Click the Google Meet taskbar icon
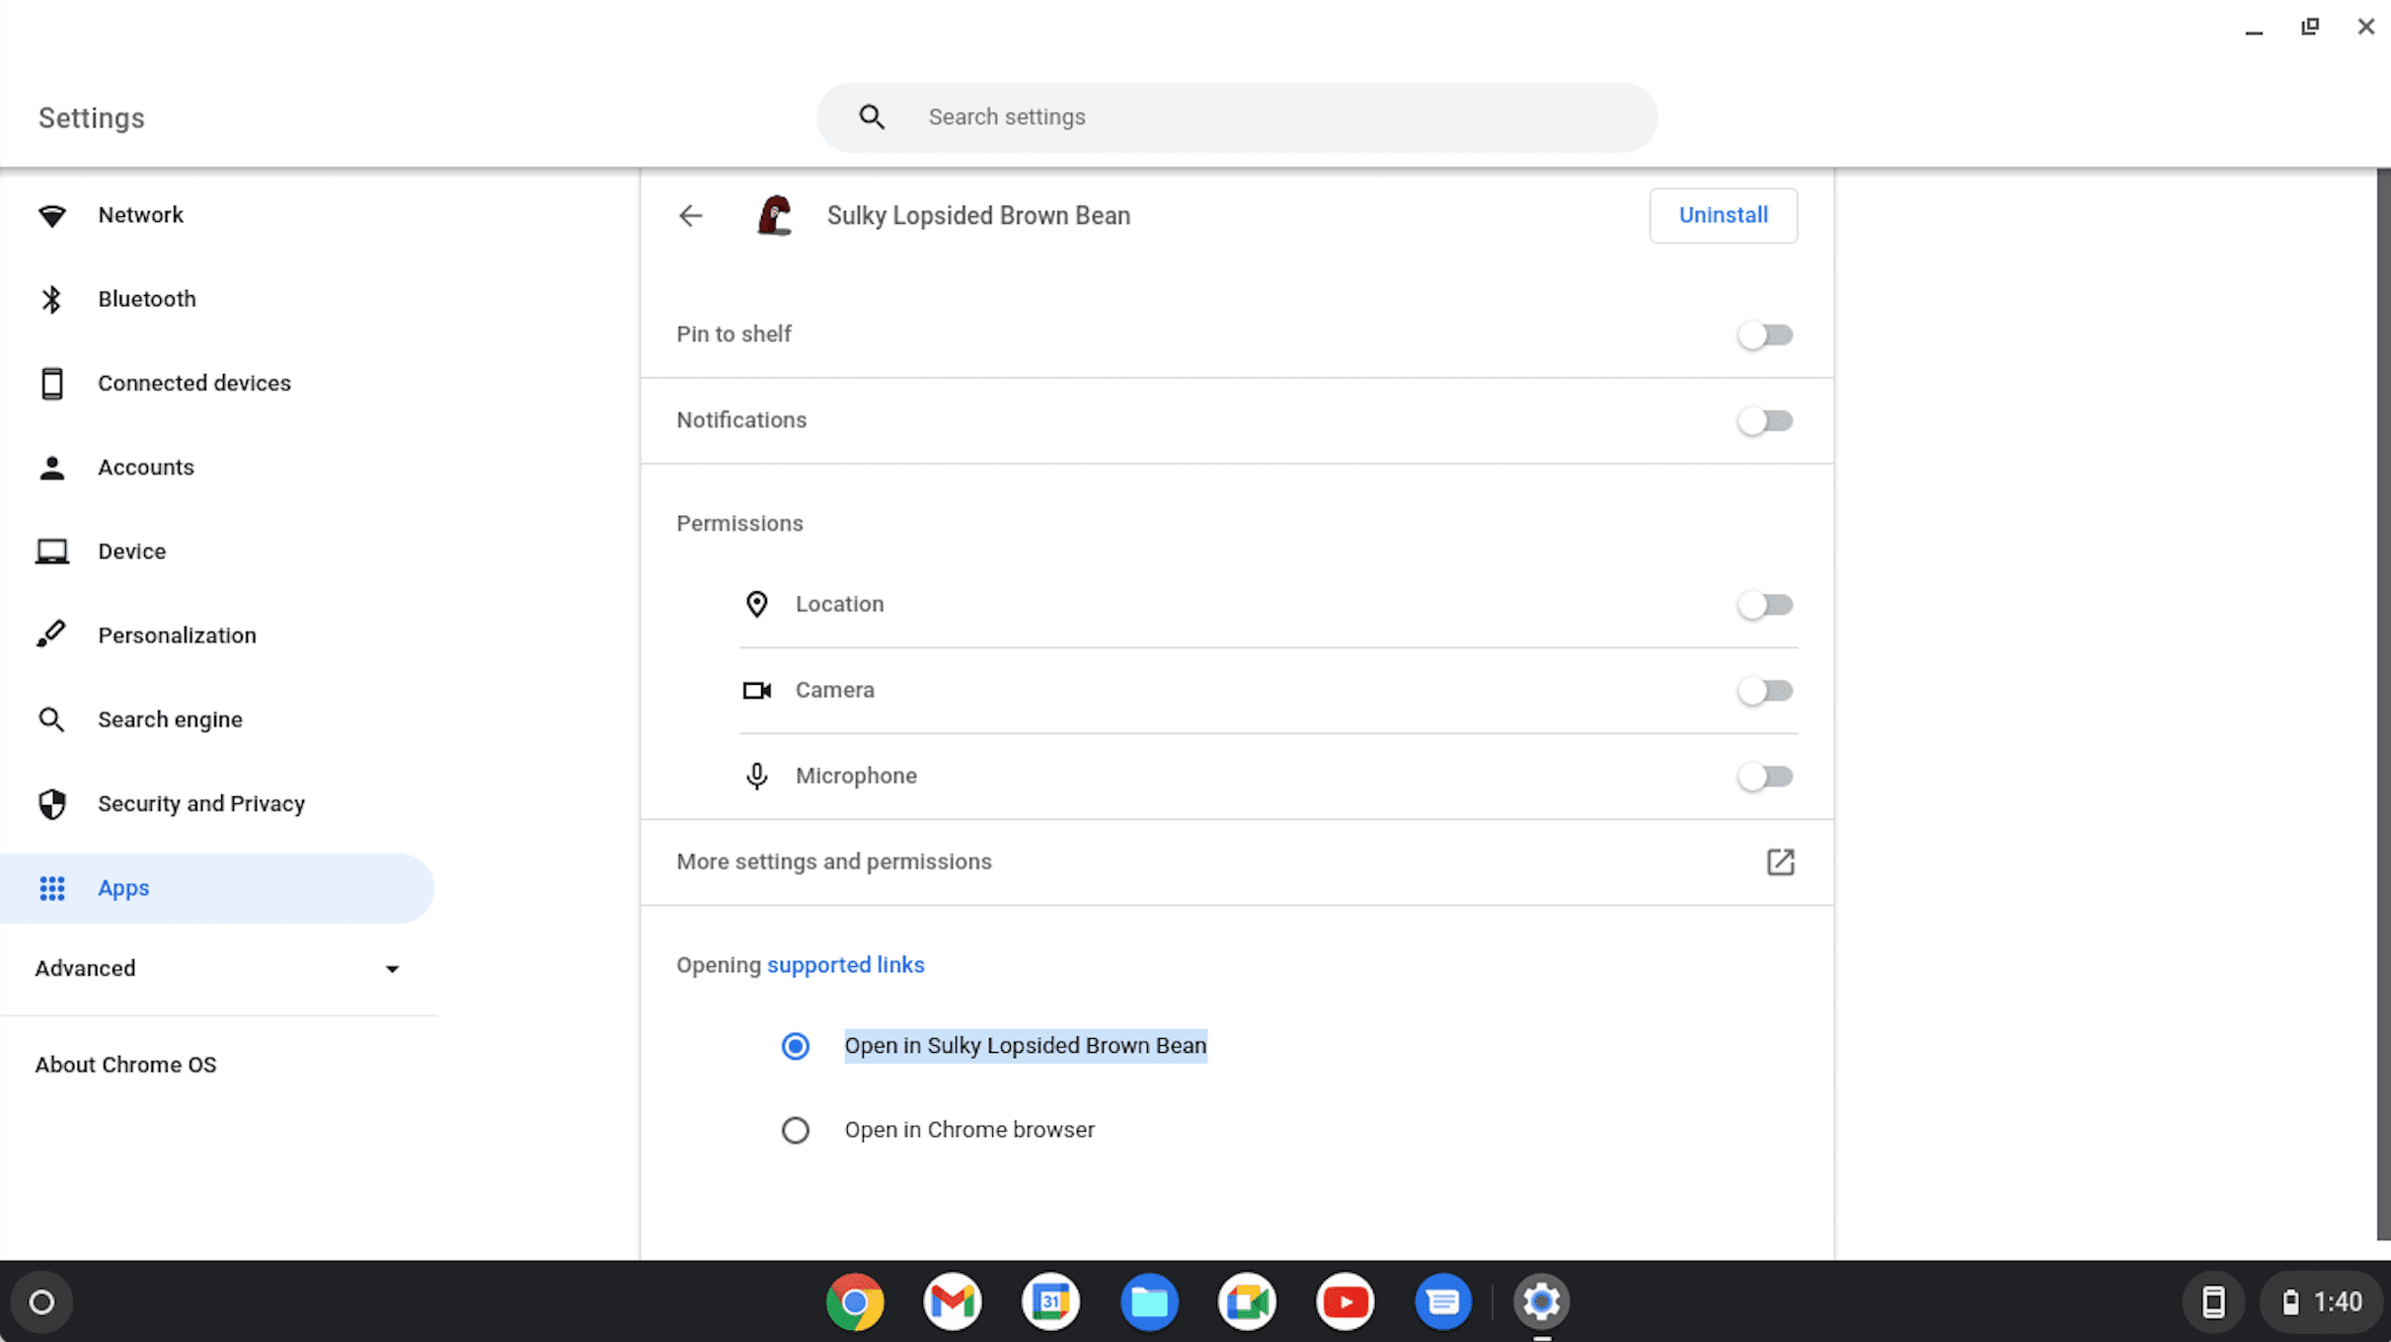 point(1247,1301)
